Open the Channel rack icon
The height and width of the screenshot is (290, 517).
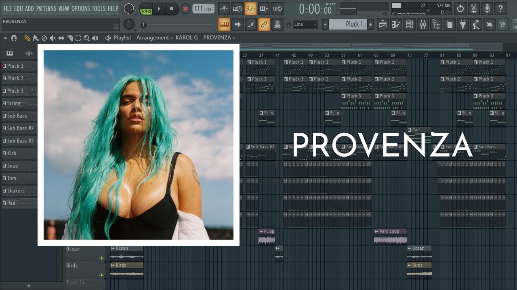(x=410, y=24)
